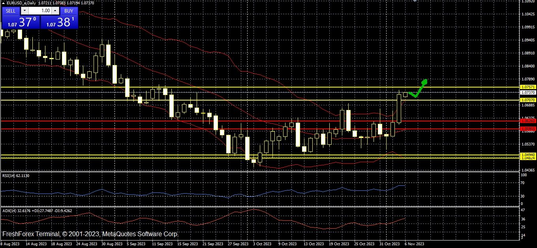Click the RSI(14) indicator label

[x=16, y=175]
